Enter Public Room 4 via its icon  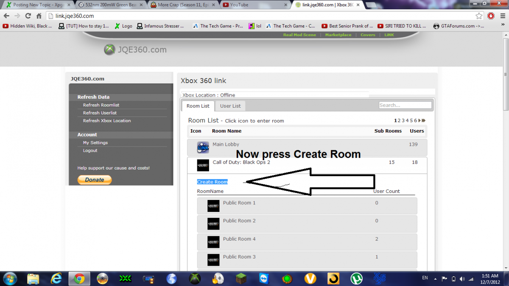coord(213,242)
